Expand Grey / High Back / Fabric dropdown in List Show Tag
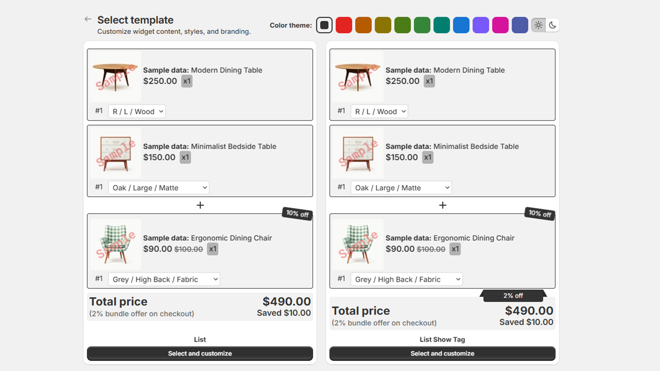Screen dimensions: 660x371 406,279
